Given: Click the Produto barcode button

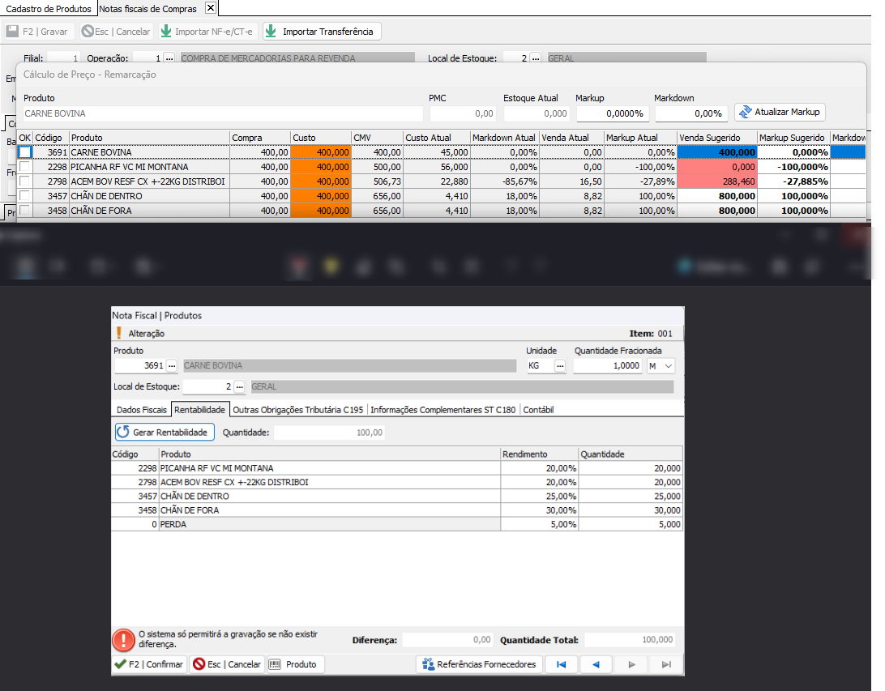Looking at the screenshot, I should tap(295, 664).
